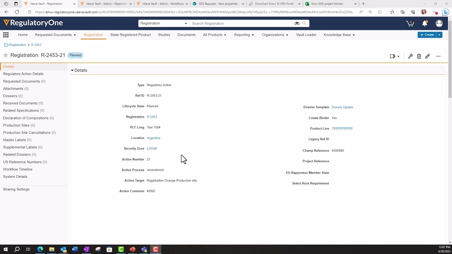452x254 pixels.
Task: Select Sharing Settings in sidebar
Action: click(16, 189)
